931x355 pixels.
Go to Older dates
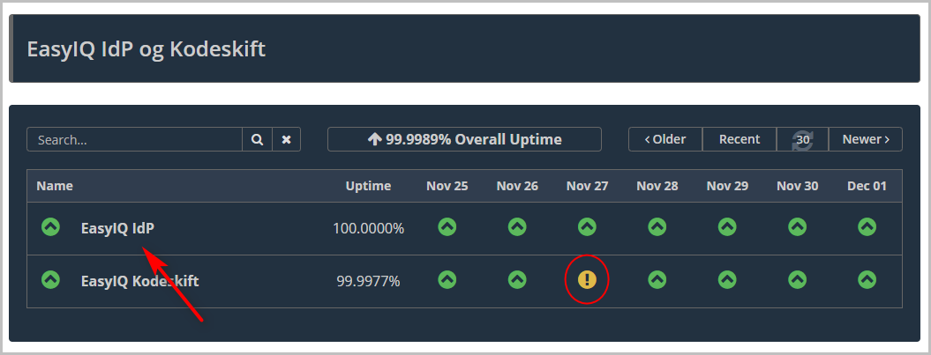point(665,139)
